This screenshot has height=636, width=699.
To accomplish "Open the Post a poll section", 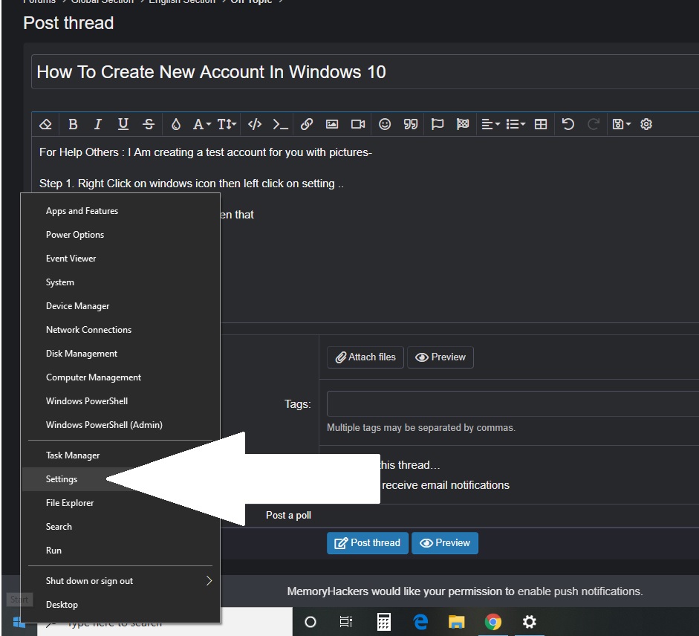I will click(x=288, y=515).
